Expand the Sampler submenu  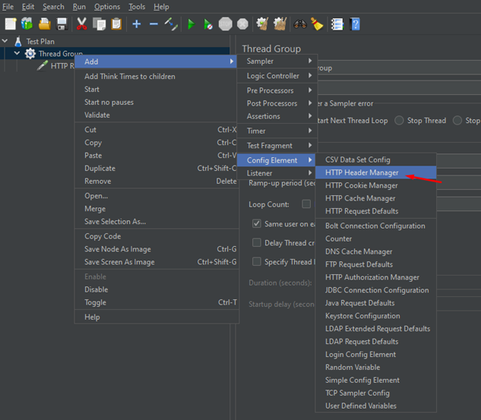(x=277, y=61)
